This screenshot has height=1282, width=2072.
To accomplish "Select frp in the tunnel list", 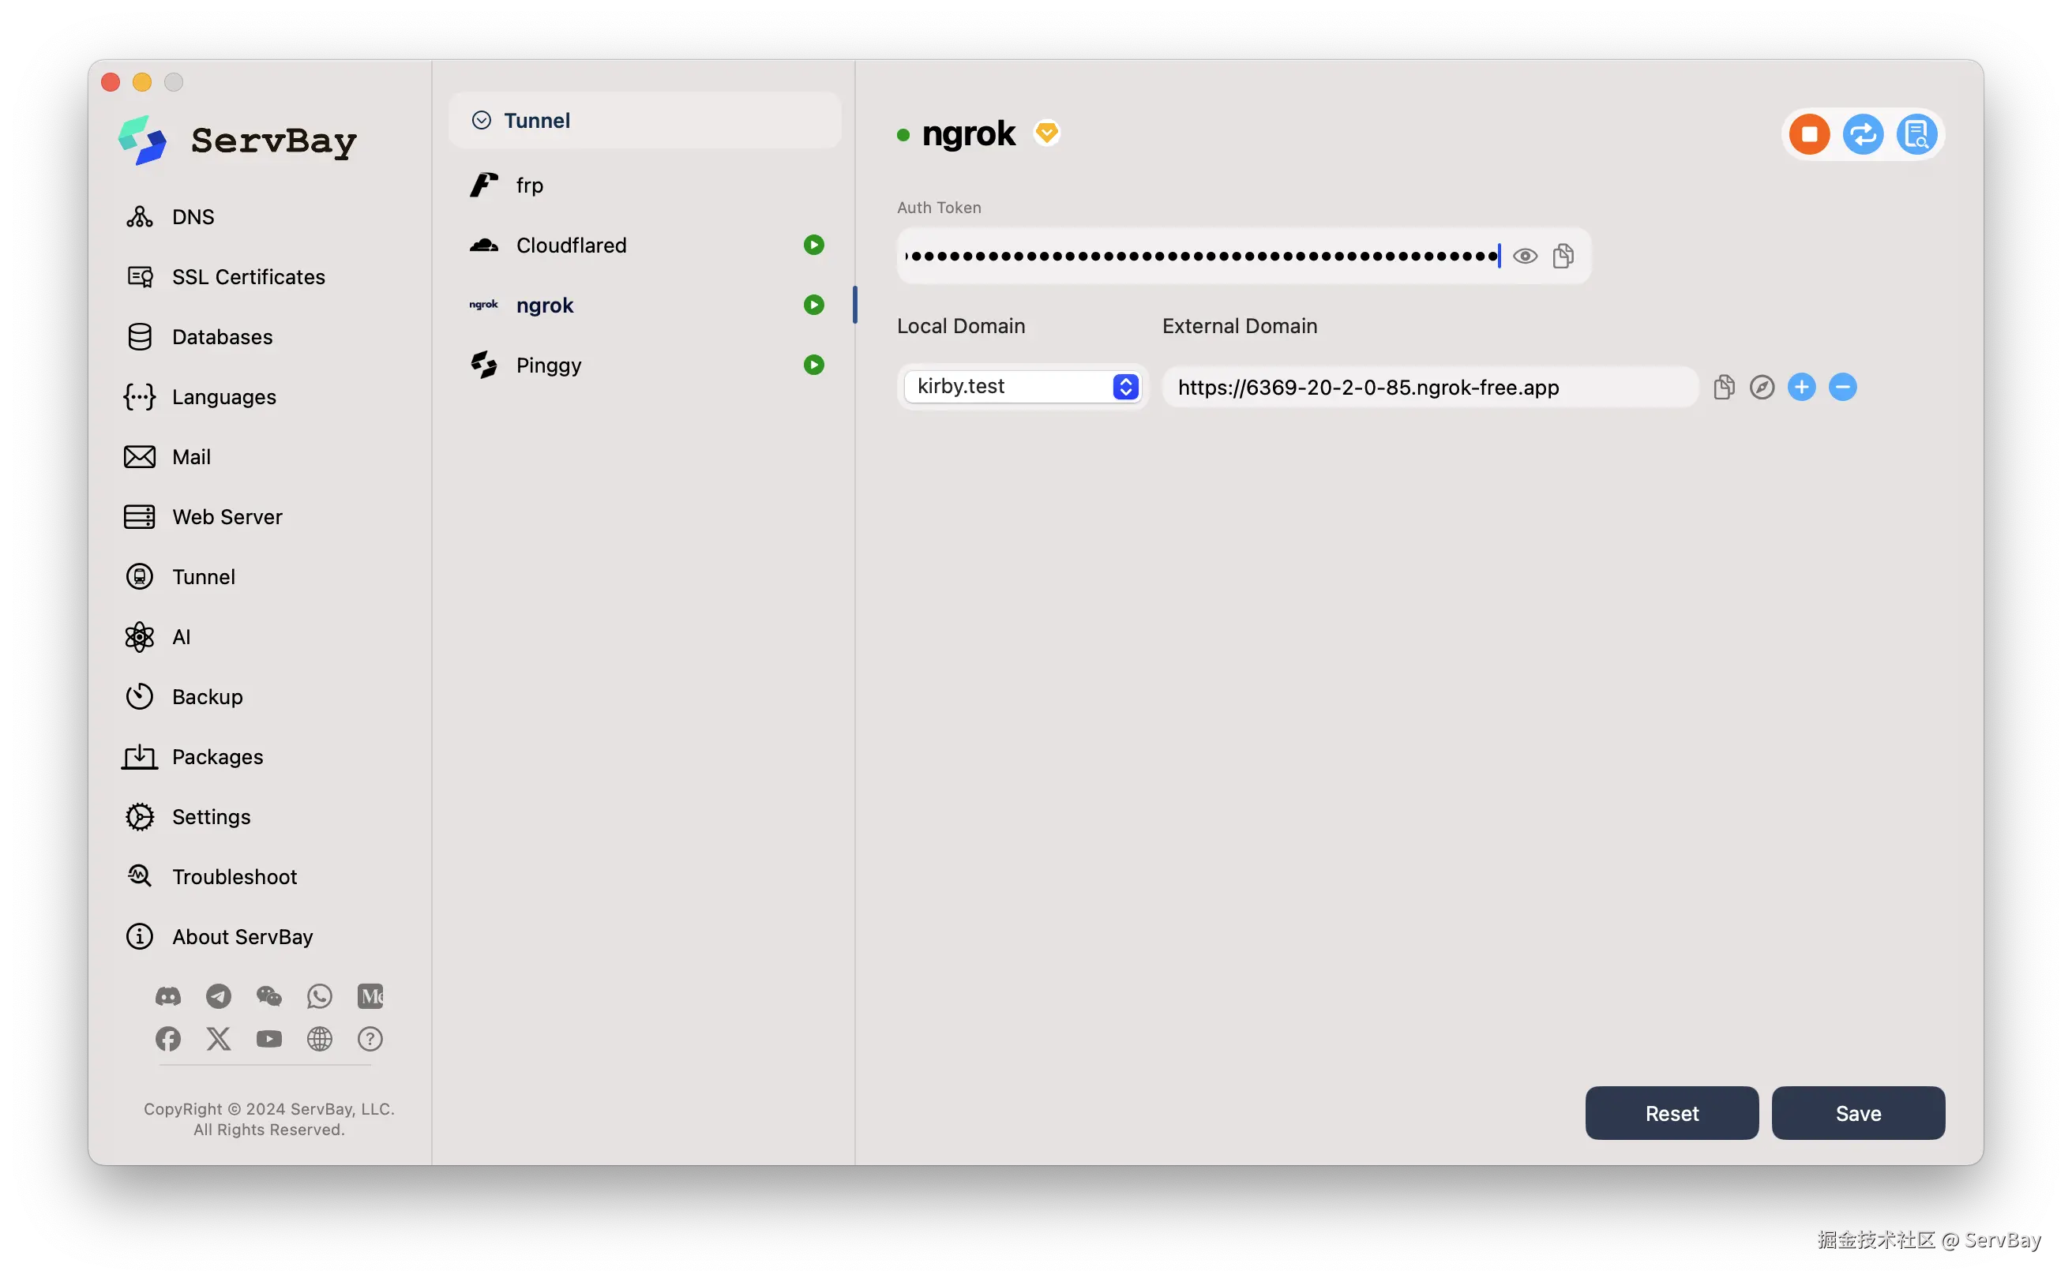I will (529, 185).
